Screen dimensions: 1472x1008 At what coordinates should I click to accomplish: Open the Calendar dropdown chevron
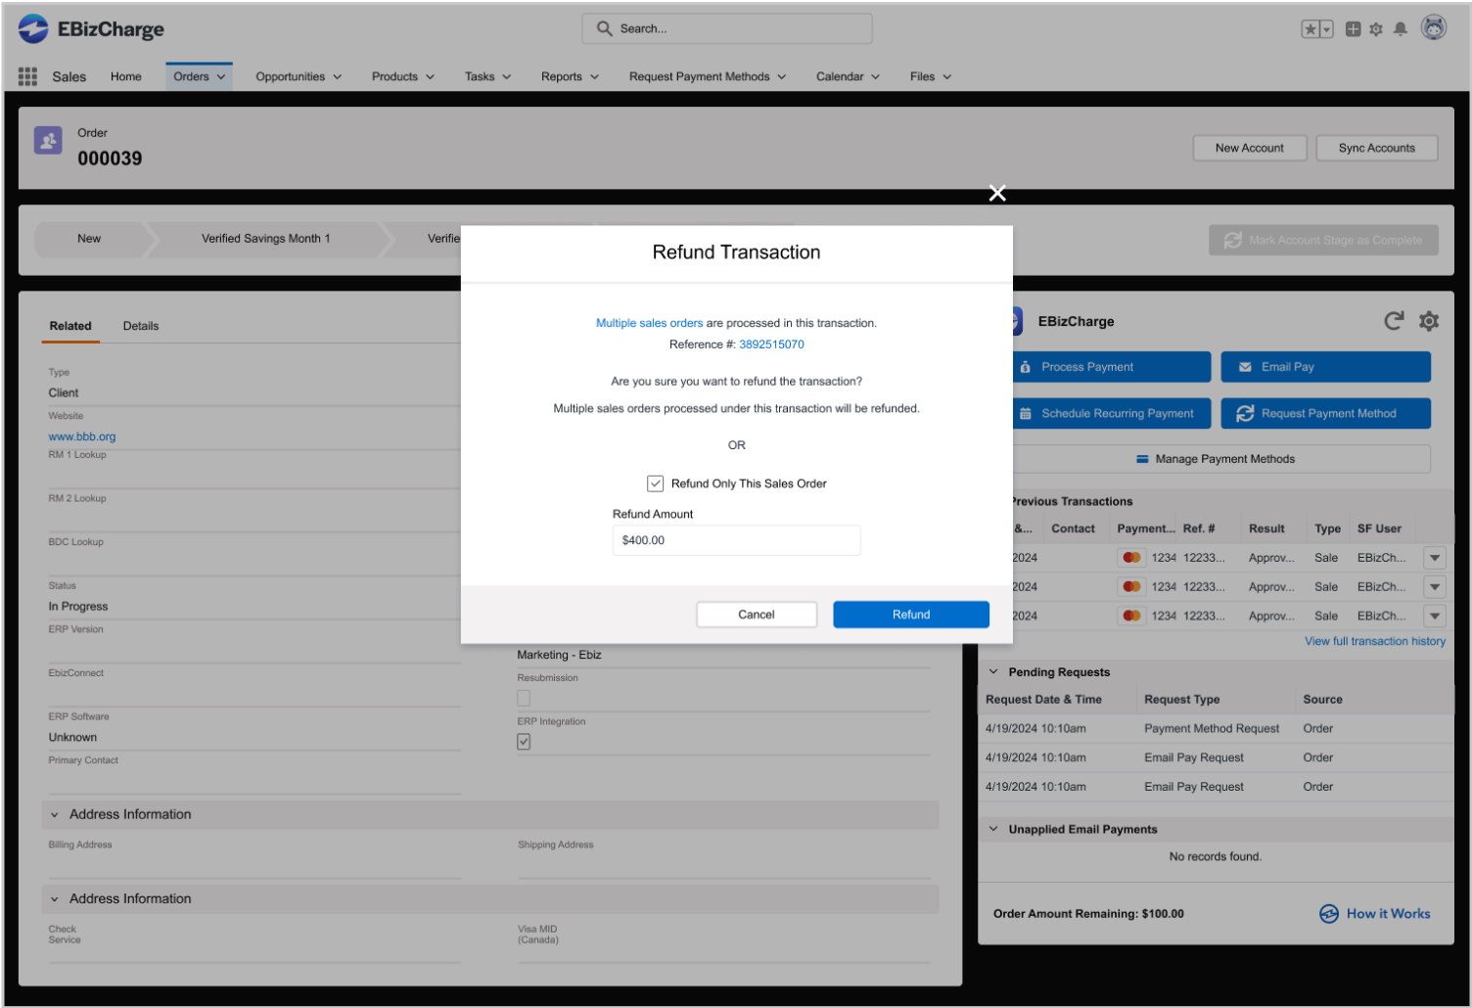click(x=876, y=76)
